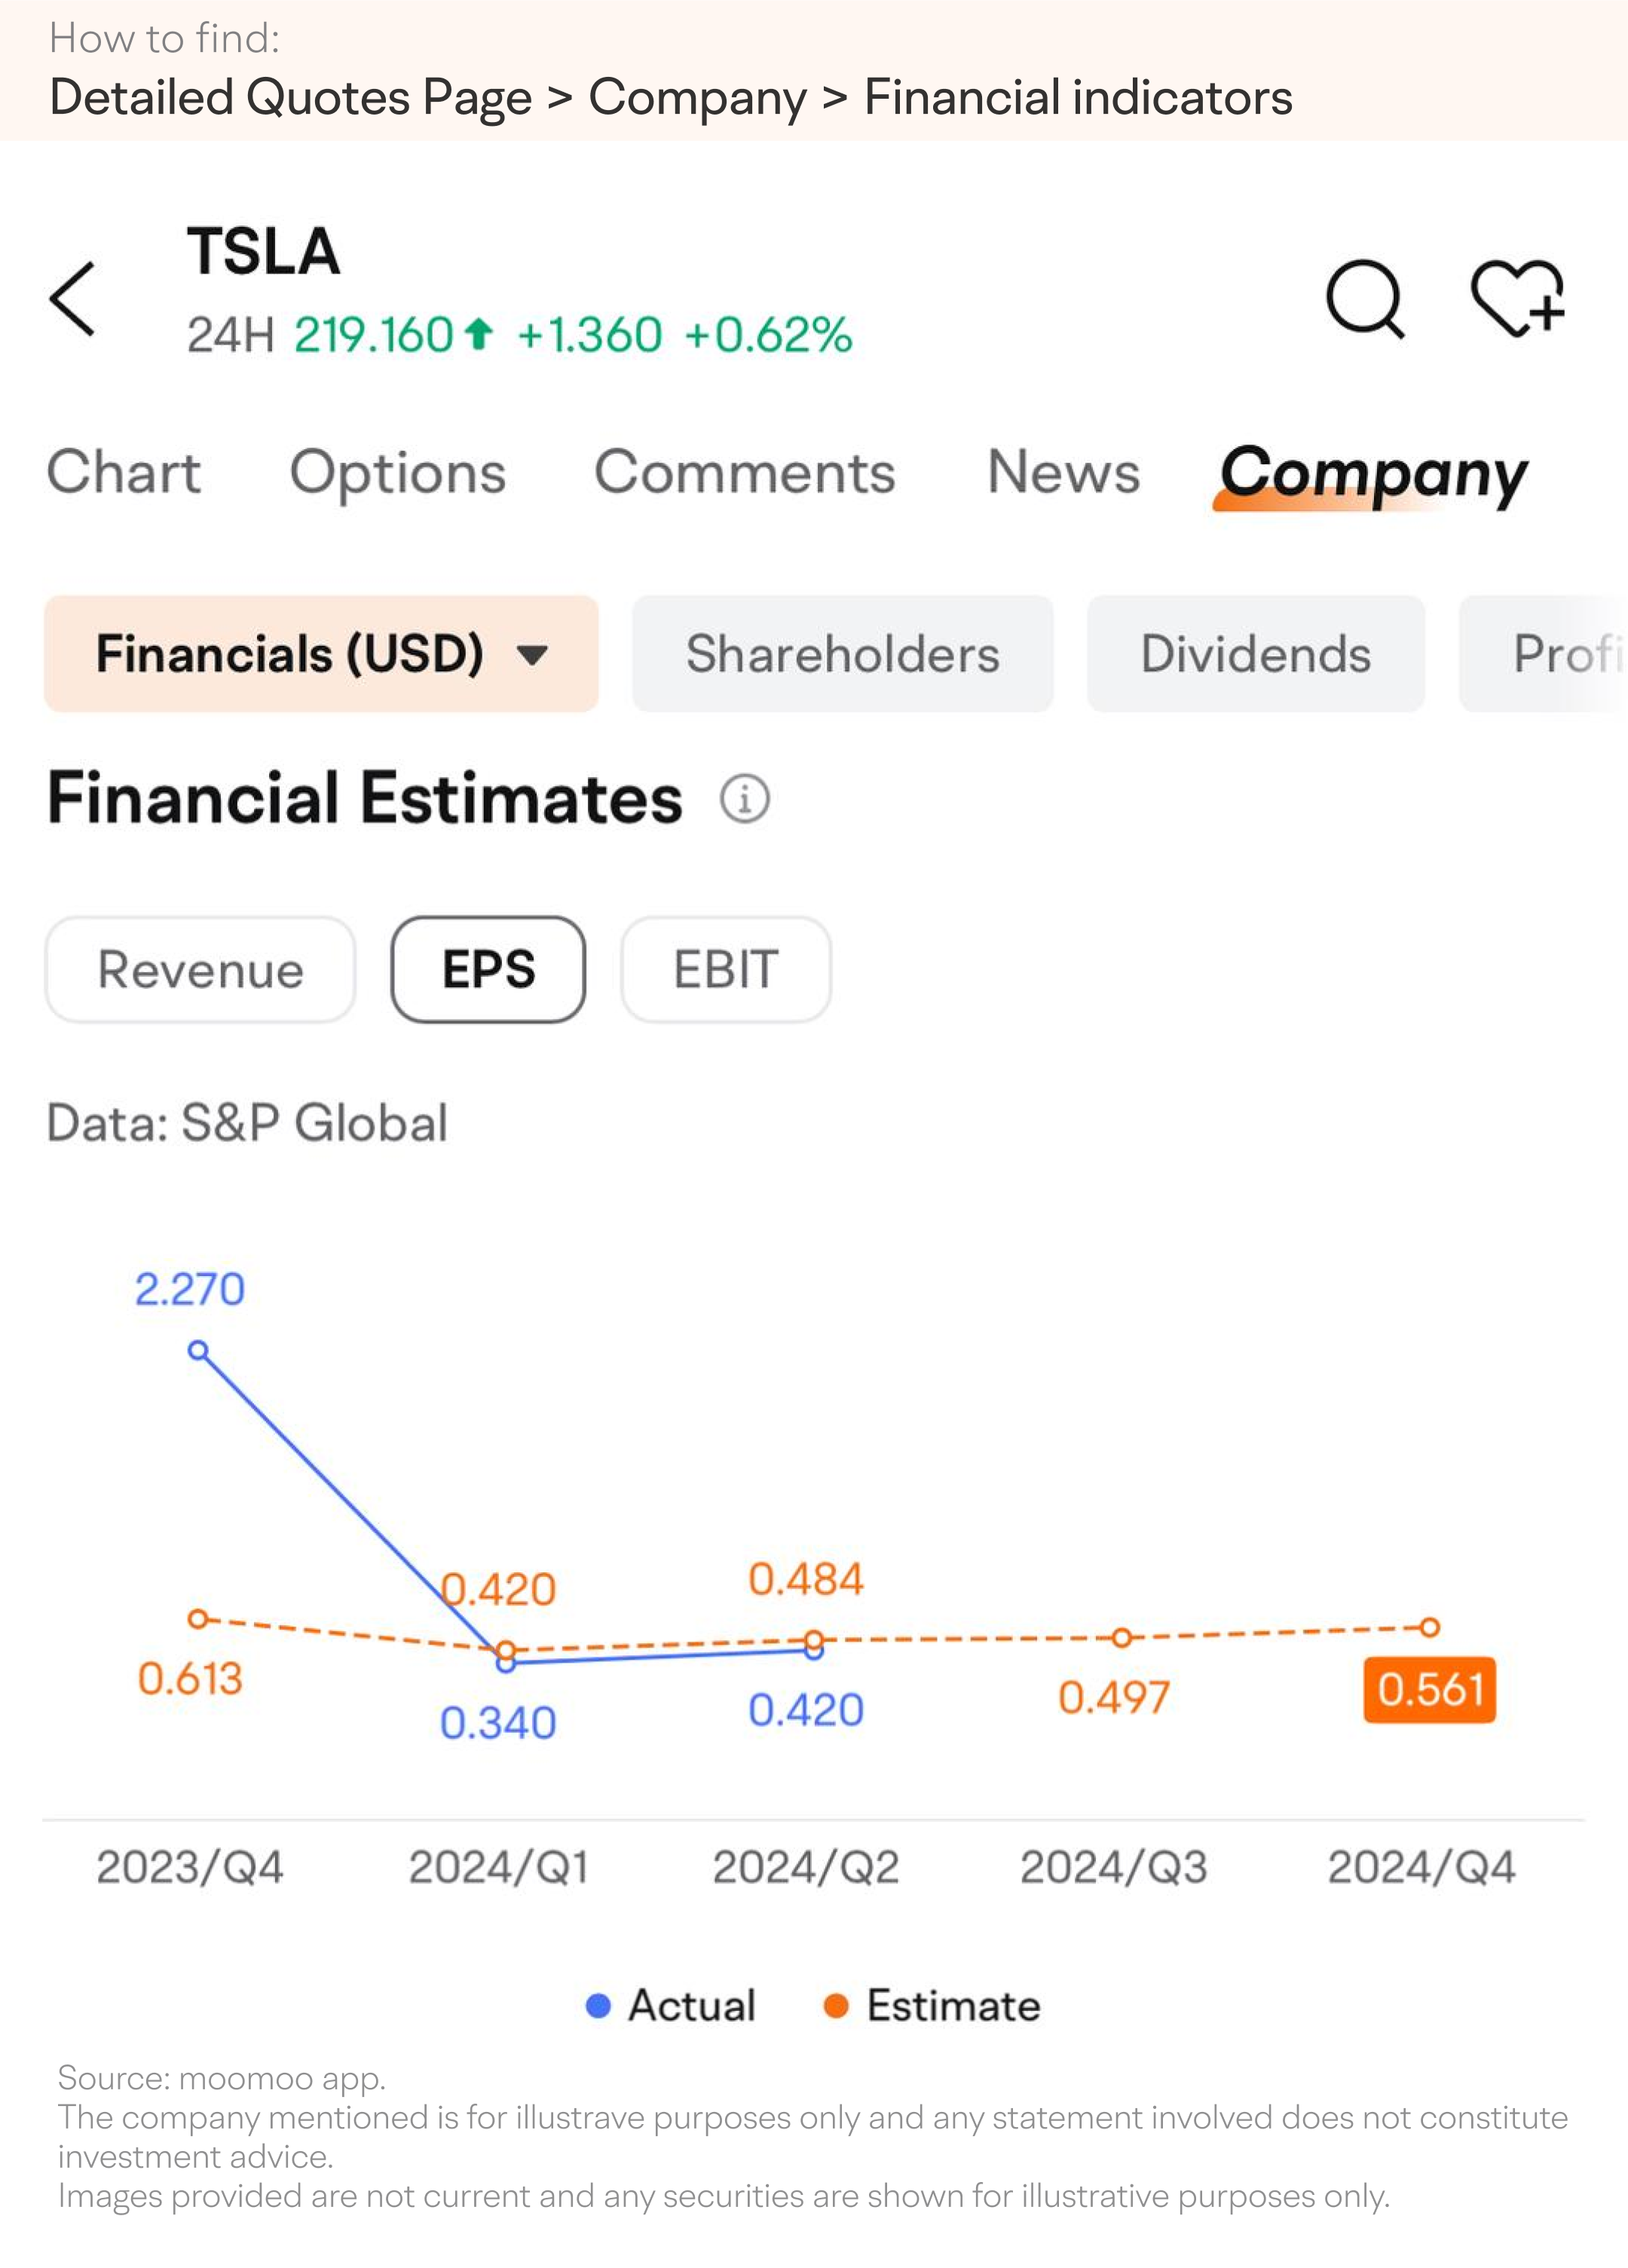Open the News tab
The height and width of the screenshot is (2268, 1628).
coord(1064,472)
